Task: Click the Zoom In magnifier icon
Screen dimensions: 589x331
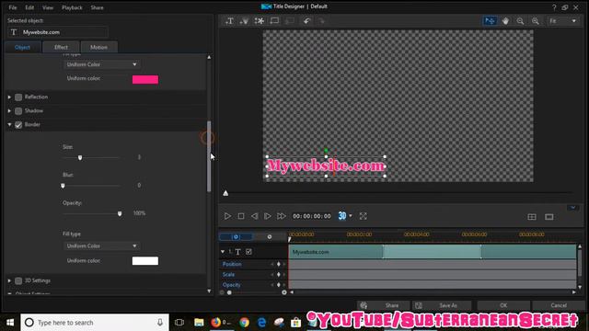Action: [536, 21]
